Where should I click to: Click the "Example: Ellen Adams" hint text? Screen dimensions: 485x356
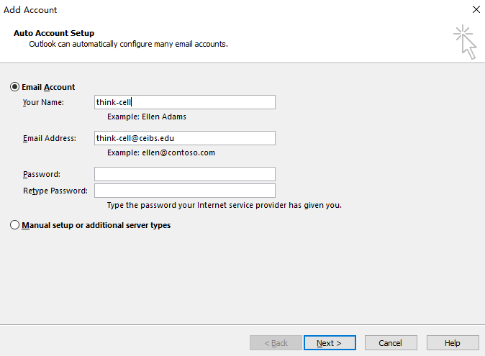point(147,117)
